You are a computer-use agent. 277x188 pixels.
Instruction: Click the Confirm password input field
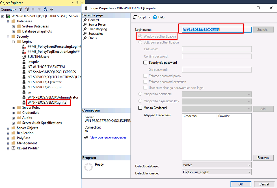[x=217, y=56]
